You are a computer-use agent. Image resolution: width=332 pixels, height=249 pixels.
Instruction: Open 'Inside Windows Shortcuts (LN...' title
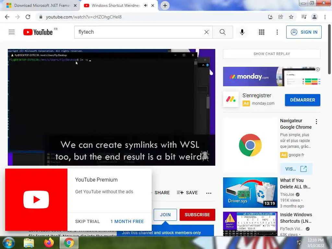[x=296, y=218]
